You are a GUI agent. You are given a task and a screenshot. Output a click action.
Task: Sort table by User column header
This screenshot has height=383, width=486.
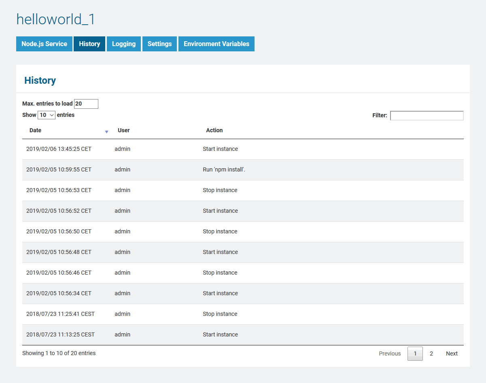[x=124, y=130]
